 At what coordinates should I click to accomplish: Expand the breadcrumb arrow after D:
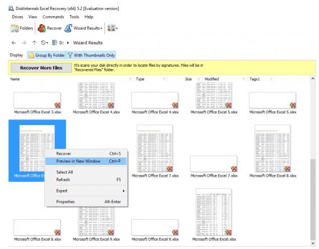(68, 43)
